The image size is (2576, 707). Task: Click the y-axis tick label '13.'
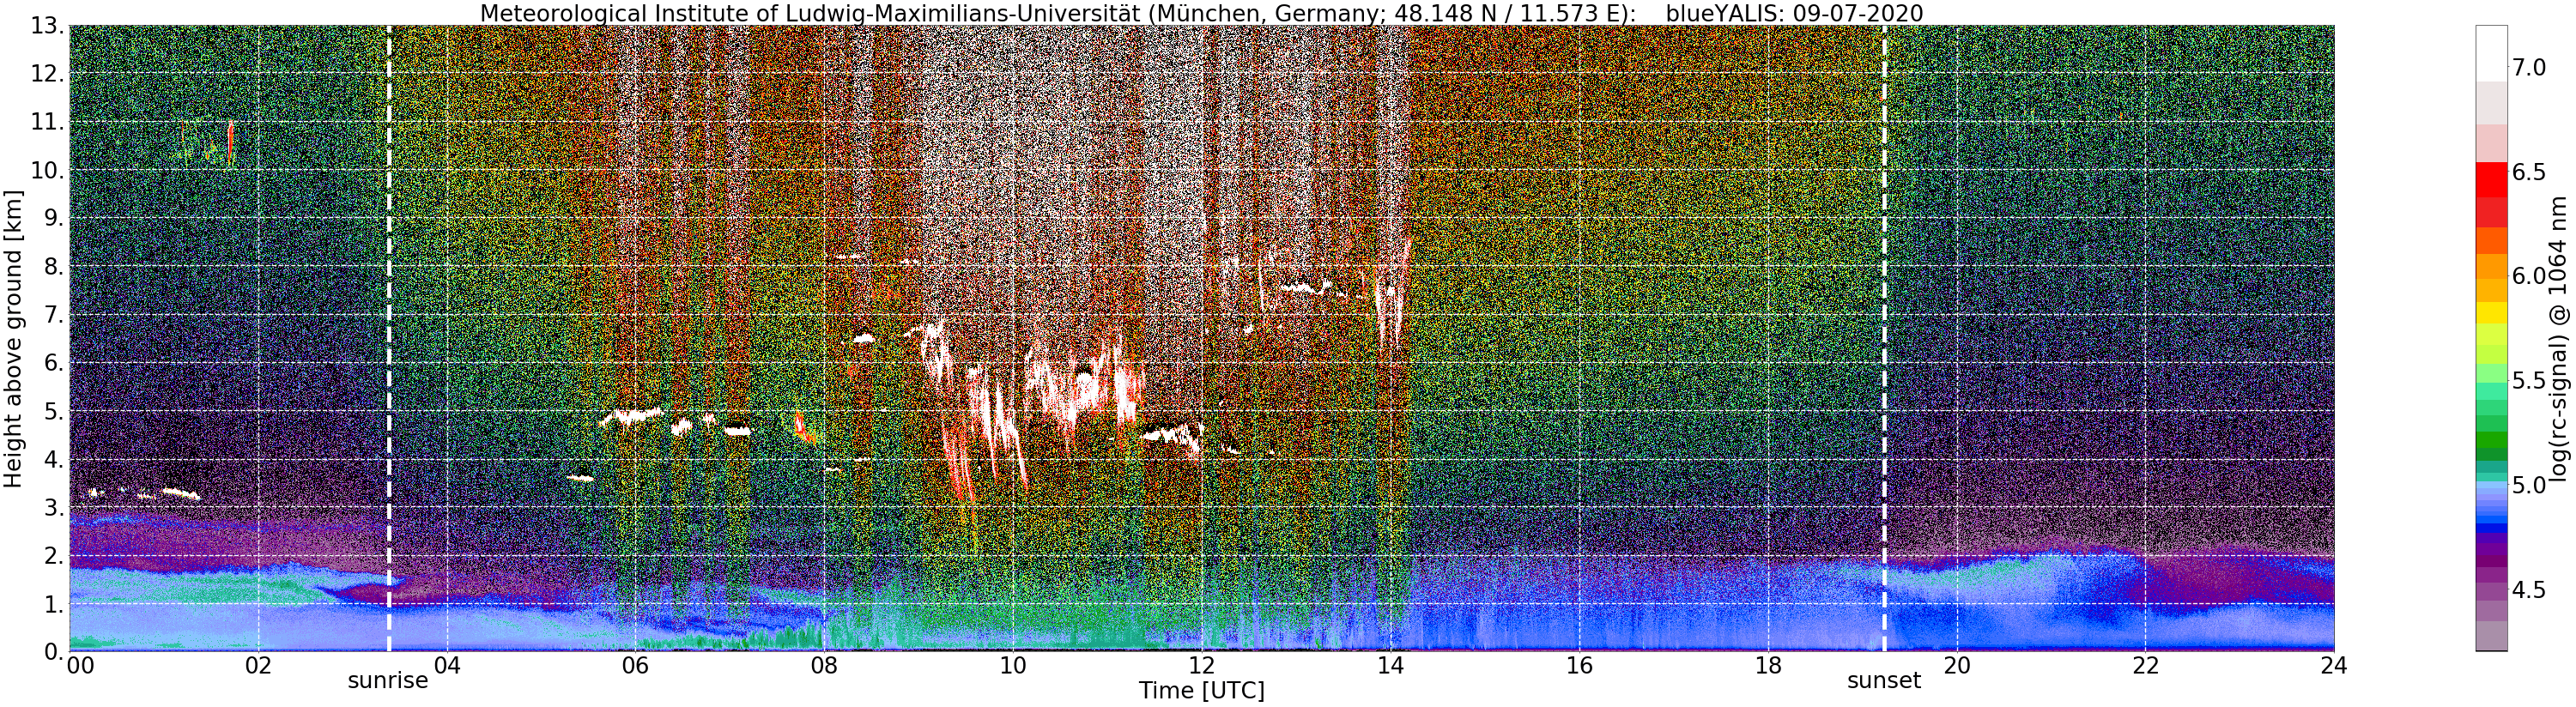[x=47, y=26]
